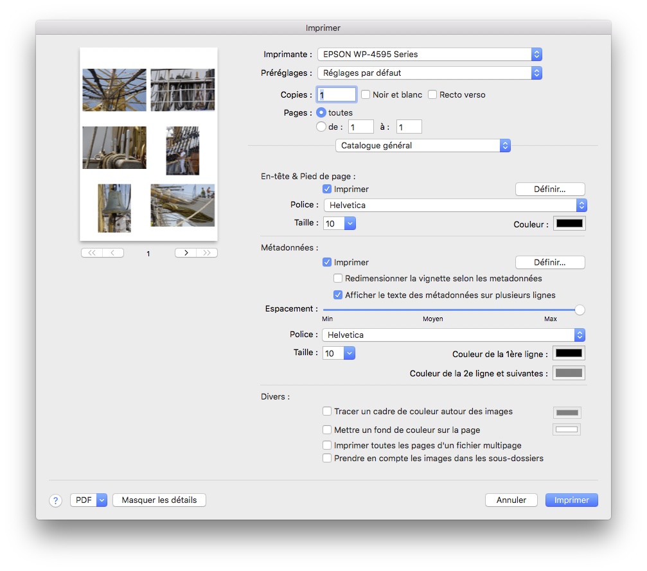This screenshot has width=647, height=571.
Task: Expand the Préréglages presets dropdown
Action: click(429, 73)
